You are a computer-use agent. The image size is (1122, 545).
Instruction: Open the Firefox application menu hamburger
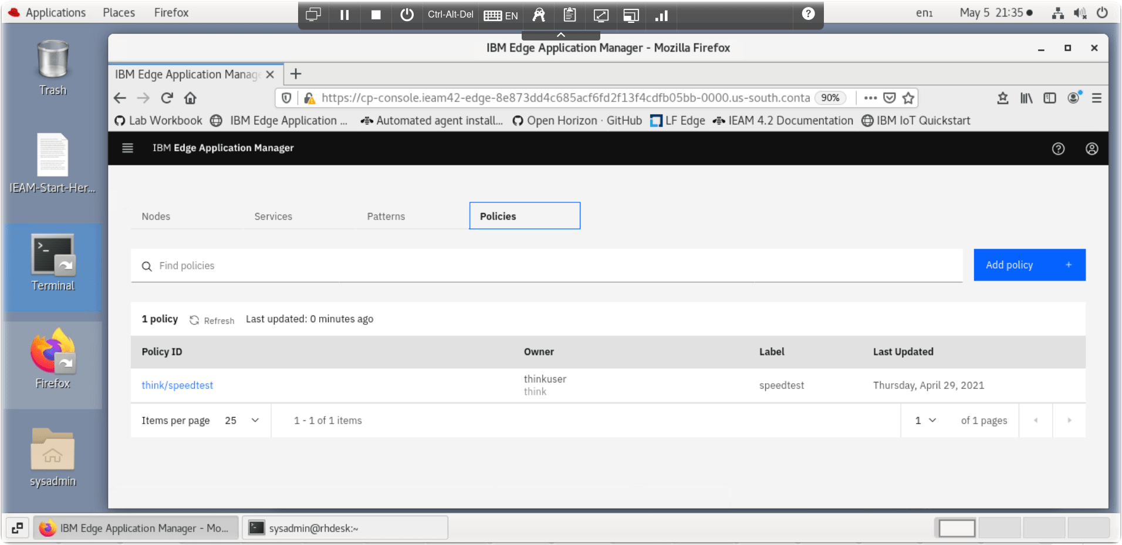pos(1096,98)
